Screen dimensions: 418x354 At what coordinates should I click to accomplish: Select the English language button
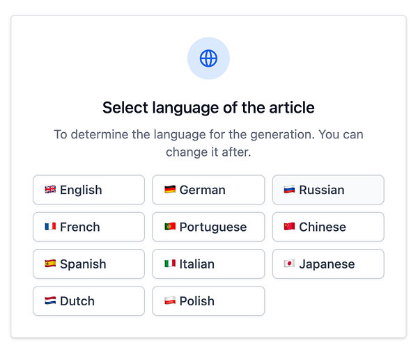(88, 190)
